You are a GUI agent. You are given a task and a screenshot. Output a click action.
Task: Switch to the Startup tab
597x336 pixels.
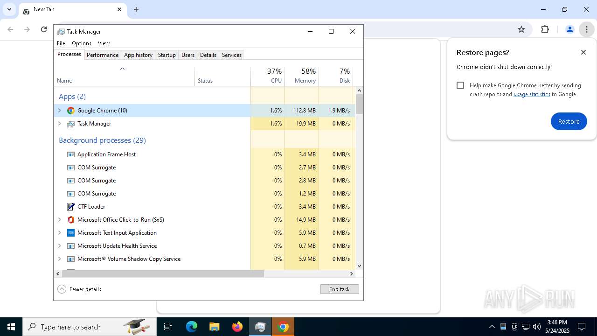167,55
